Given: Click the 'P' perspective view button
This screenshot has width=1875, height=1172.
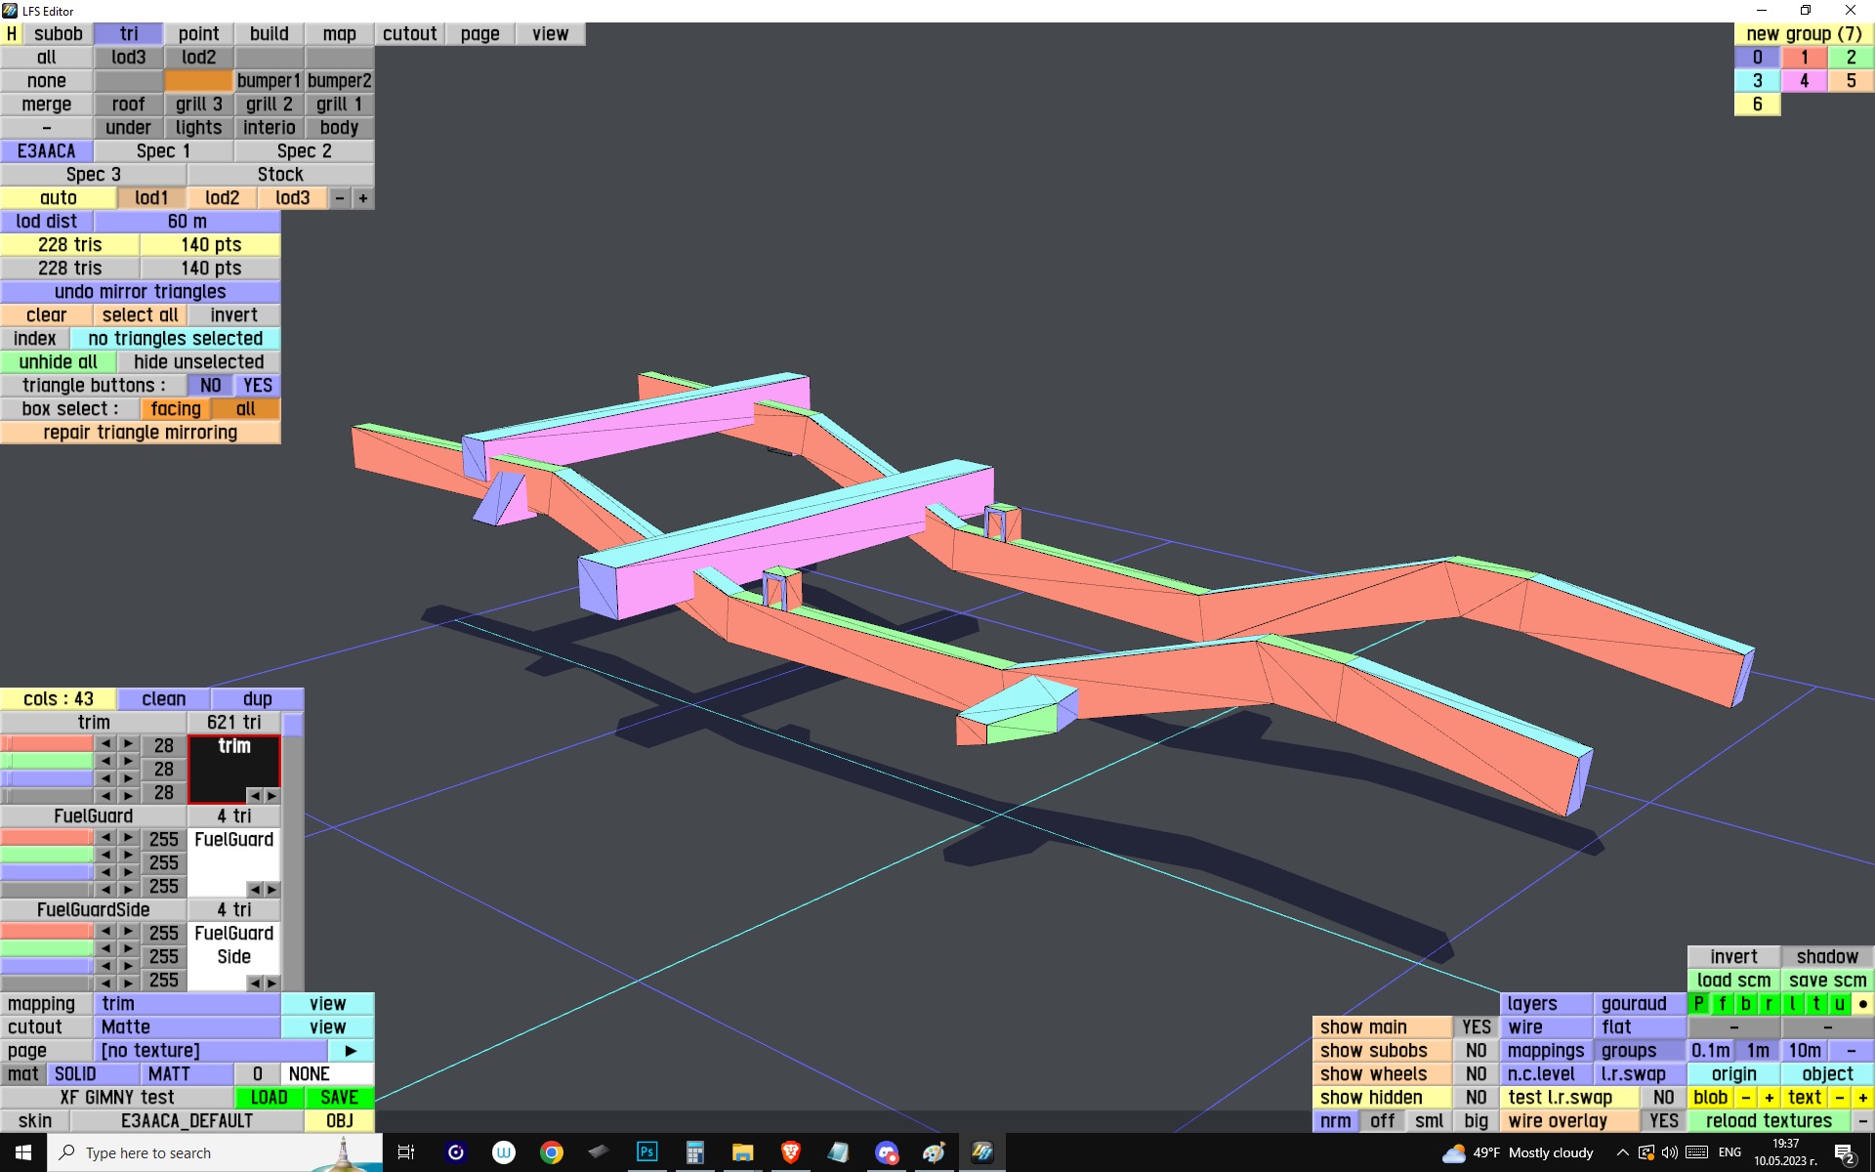Looking at the screenshot, I should (1698, 1003).
